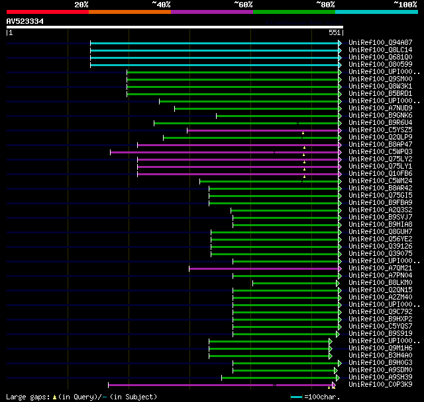Click the UniRef100_Q2QN15 label
Screen dimensions: 424x402
click(380, 290)
